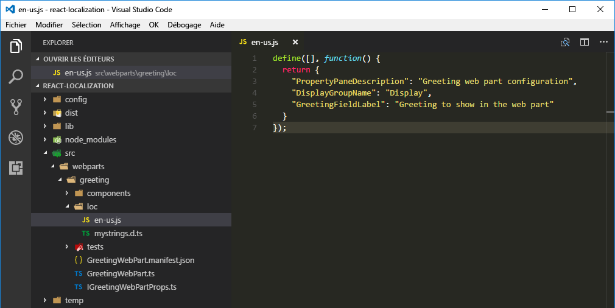
Task: Open the Débogage menu
Action: pos(184,25)
